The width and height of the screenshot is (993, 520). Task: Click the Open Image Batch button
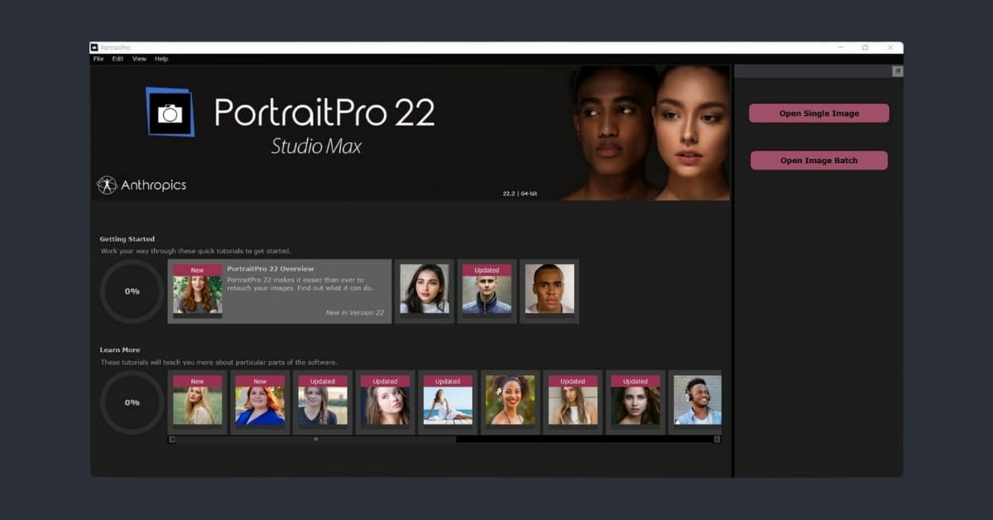pyautogui.click(x=819, y=161)
